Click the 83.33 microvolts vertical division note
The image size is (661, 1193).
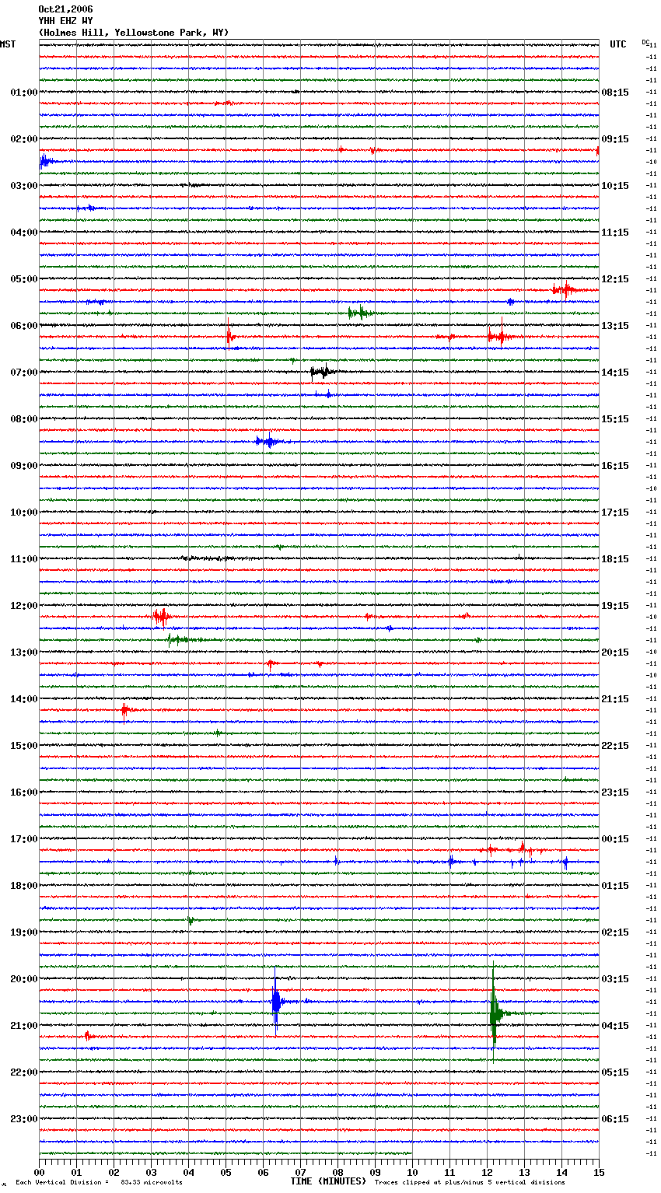click(99, 1183)
